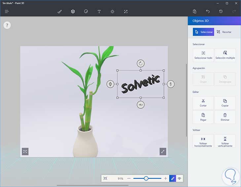This screenshot has width=241, height=187.
Task: Minimize the Paint 3D window
Action: pos(218,3)
